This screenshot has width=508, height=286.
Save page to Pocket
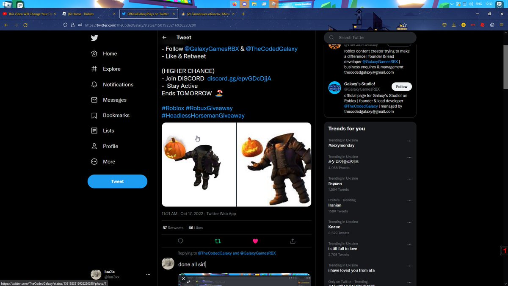pos(444,25)
